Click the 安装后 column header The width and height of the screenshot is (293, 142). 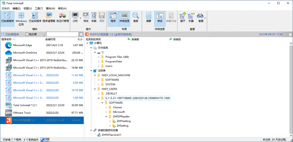[189, 39]
